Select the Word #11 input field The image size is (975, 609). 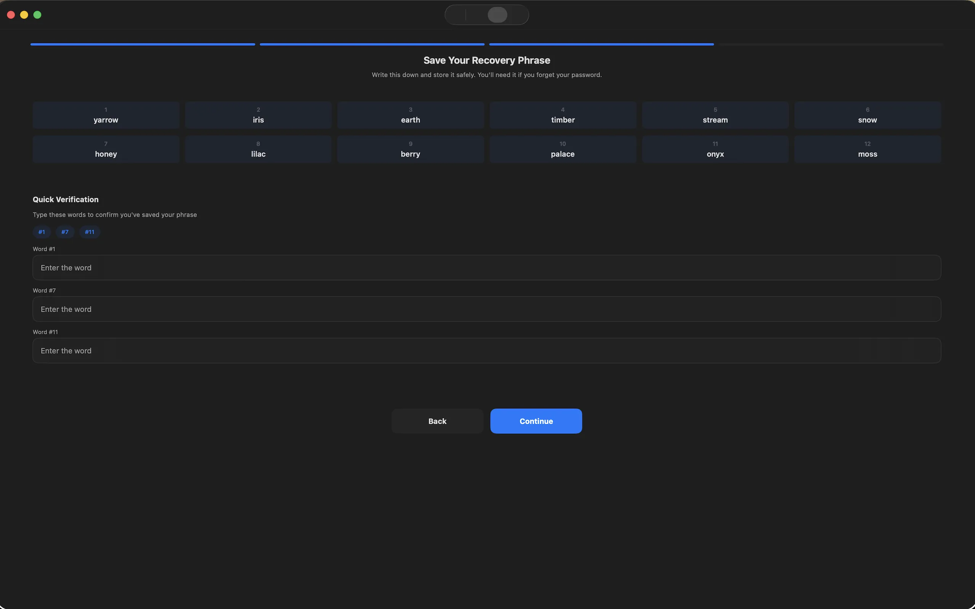tap(487, 351)
